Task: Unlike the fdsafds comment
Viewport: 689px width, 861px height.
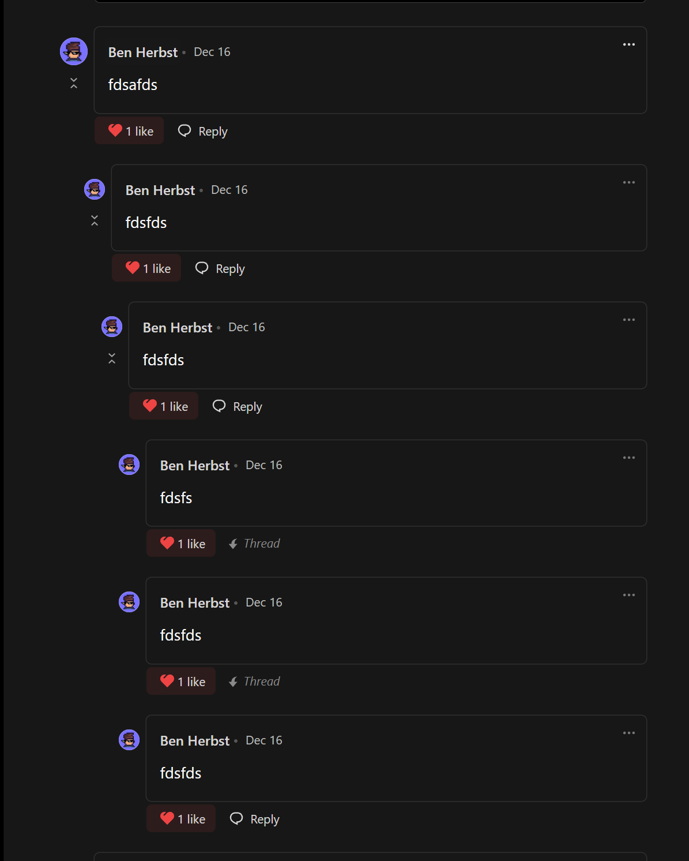Action: point(130,131)
